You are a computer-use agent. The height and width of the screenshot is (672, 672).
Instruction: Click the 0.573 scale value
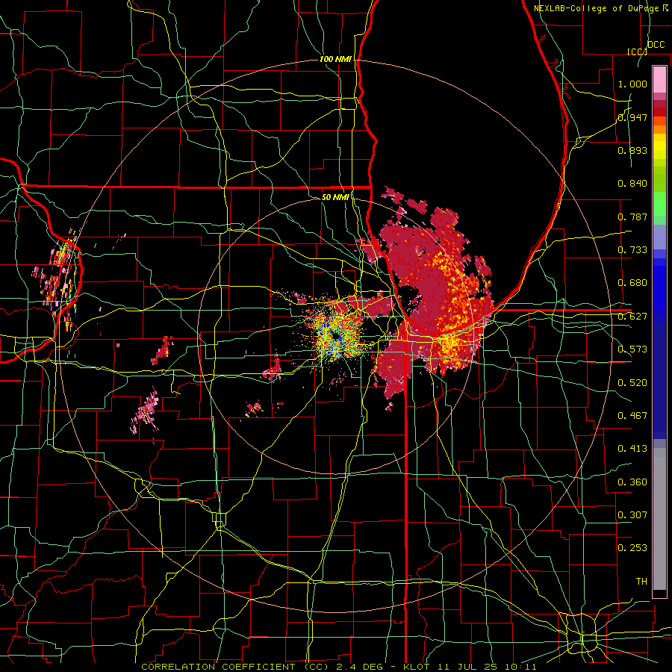coord(632,349)
